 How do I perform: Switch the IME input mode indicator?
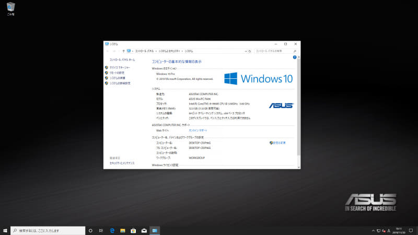(389, 231)
